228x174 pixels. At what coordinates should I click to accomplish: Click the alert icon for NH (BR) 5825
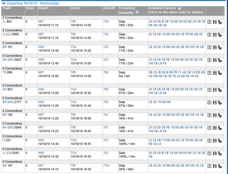click(x=209, y=60)
